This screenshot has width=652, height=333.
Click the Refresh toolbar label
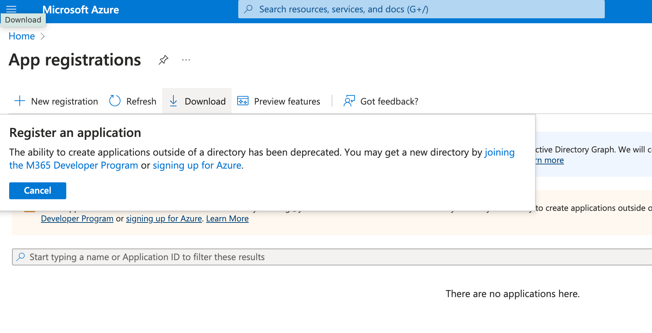141,101
